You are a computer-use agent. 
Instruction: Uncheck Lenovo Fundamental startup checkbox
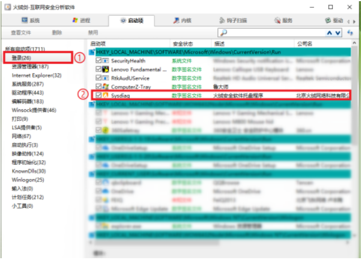click(98, 69)
